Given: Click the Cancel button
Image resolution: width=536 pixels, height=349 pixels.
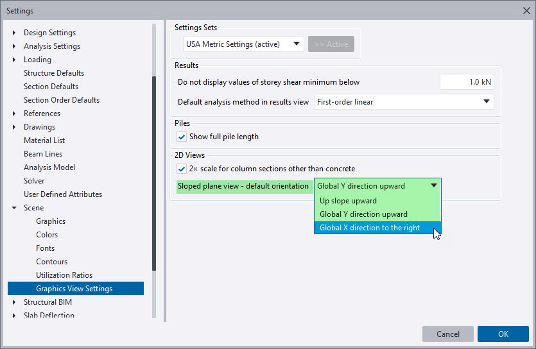Looking at the screenshot, I should coord(448,334).
